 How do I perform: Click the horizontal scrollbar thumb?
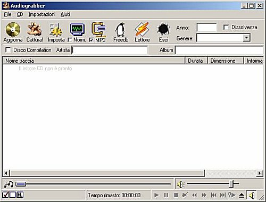(x=107, y=173)
